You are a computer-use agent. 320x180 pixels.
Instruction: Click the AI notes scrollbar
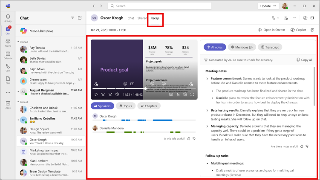314,86
